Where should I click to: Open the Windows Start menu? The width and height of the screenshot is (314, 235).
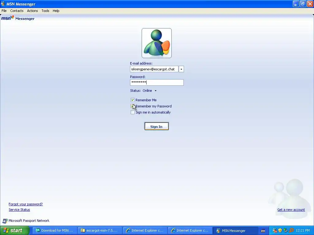click(15, 231)
